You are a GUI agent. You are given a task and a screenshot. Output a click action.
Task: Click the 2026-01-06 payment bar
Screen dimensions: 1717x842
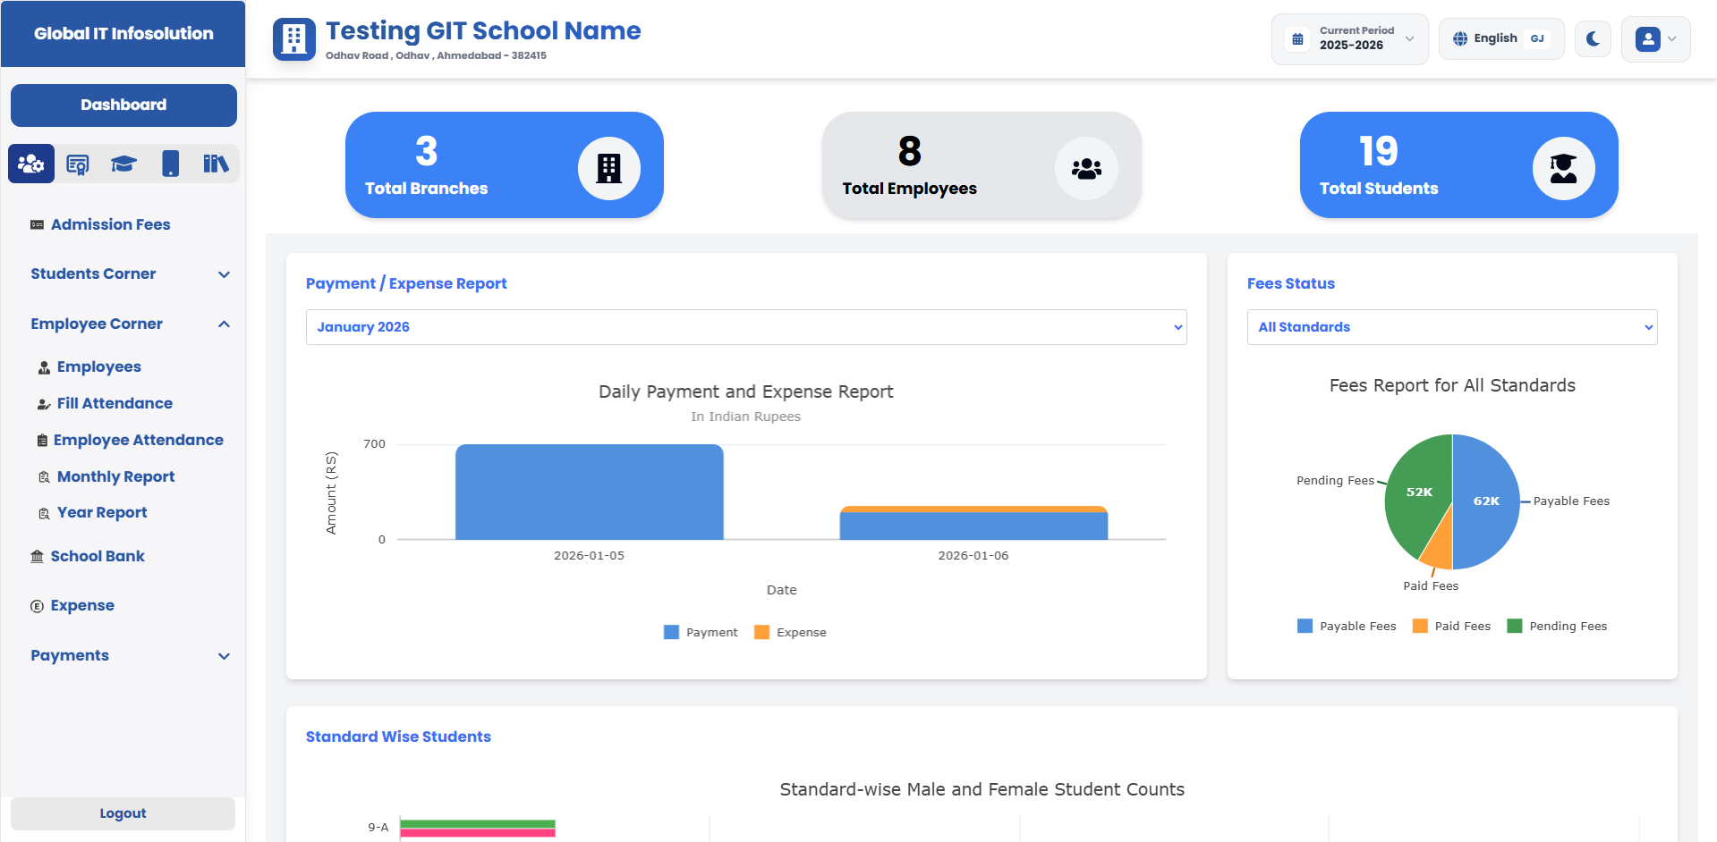973,526
